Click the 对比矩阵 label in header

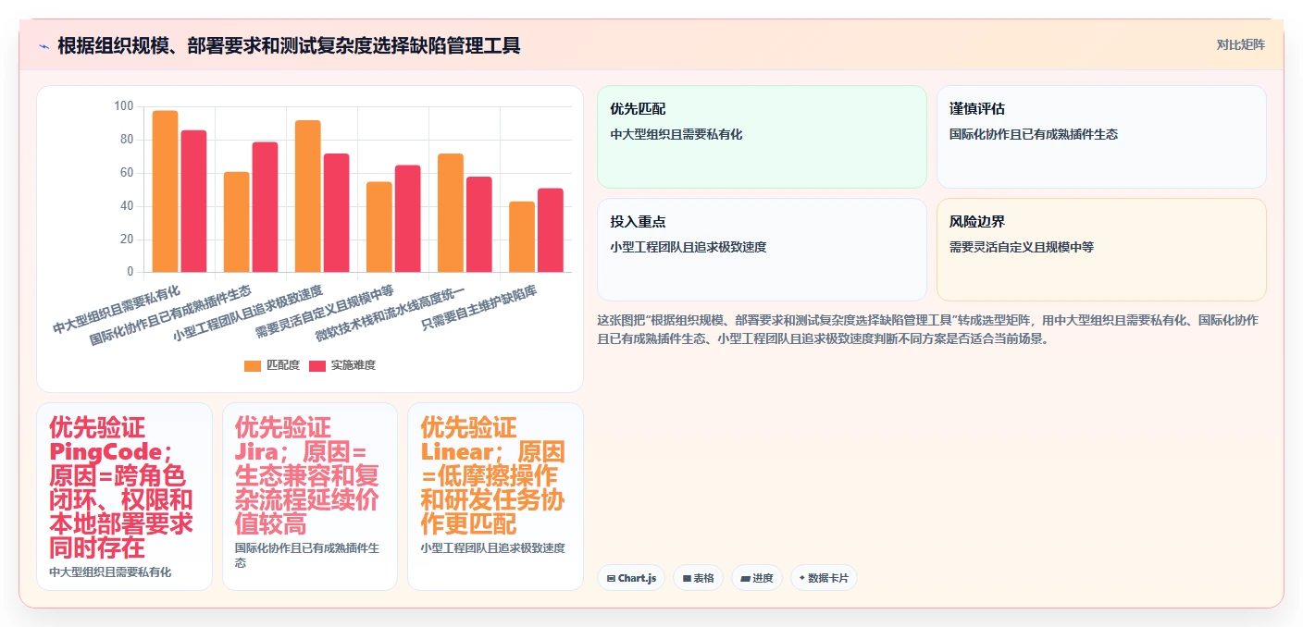coord(1240,44)
